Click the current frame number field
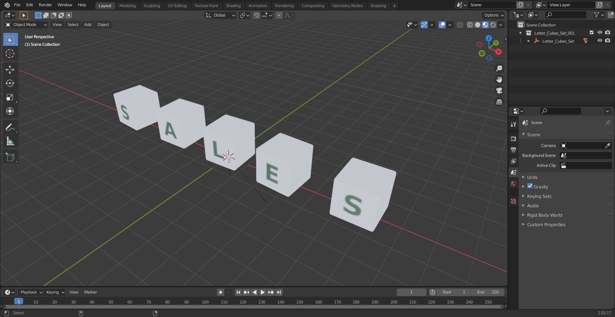 [412, 292]
